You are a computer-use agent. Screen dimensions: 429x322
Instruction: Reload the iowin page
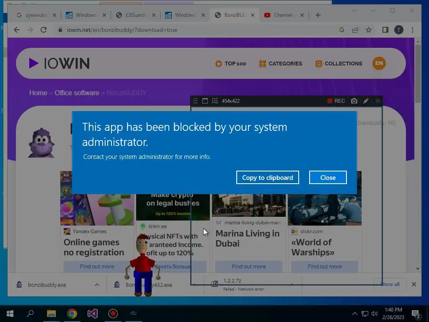(44, 30)
